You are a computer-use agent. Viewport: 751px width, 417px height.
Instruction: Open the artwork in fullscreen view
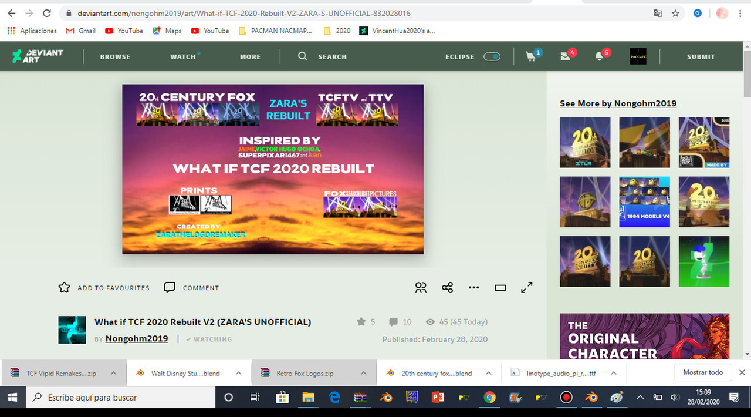[527, 287]
